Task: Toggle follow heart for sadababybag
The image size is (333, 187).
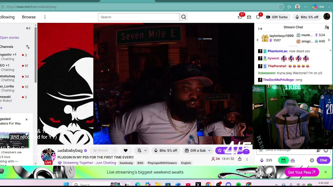Action: 126,150
